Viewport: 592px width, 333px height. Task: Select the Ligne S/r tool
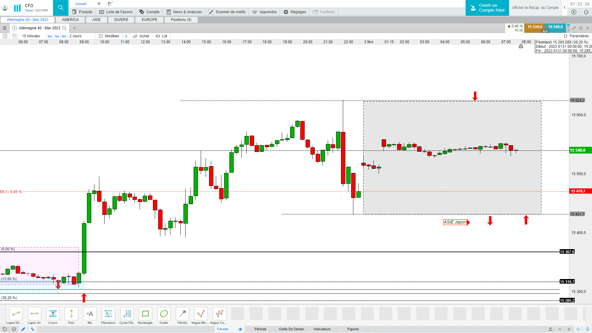[x=34, y=314]
